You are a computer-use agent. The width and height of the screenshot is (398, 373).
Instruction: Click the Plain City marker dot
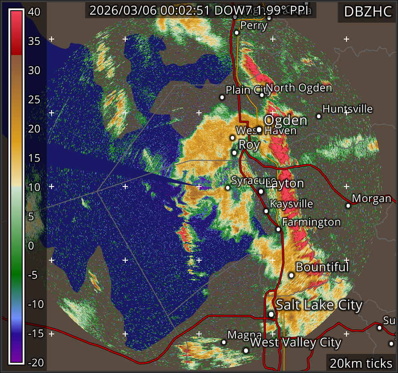pos(222,97)
